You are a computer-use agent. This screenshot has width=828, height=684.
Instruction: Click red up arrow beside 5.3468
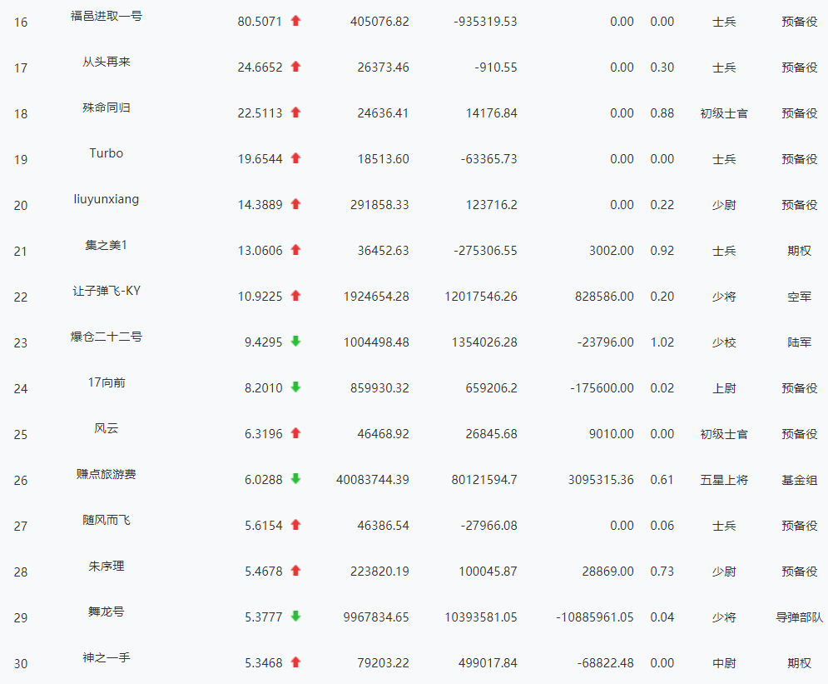click(295, 662)
